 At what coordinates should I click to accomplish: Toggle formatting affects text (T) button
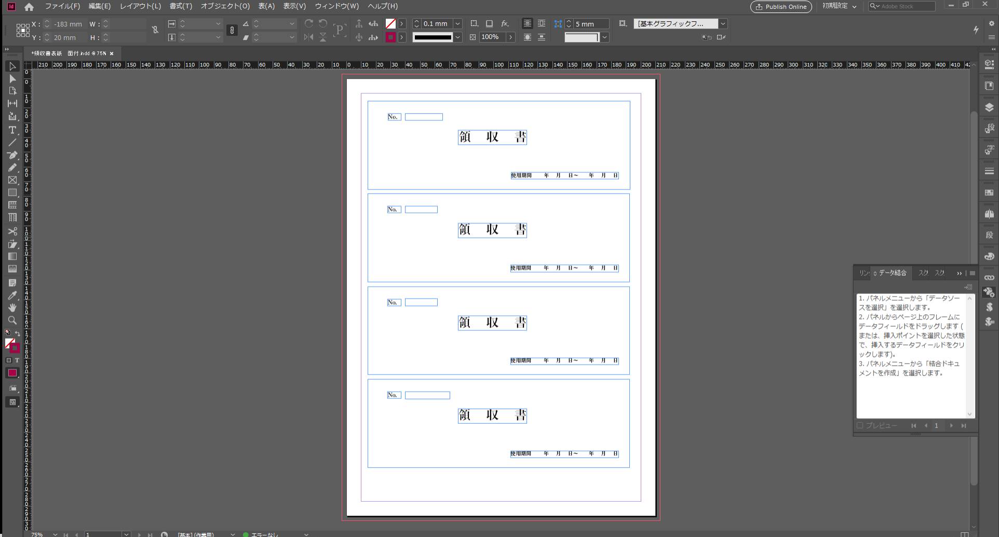(x=17, y=360)
